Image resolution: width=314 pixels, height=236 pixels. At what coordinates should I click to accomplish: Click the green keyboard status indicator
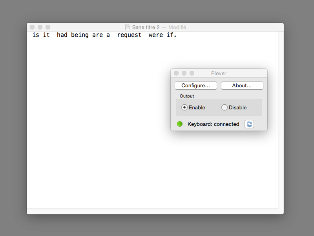tap(180, 124)
